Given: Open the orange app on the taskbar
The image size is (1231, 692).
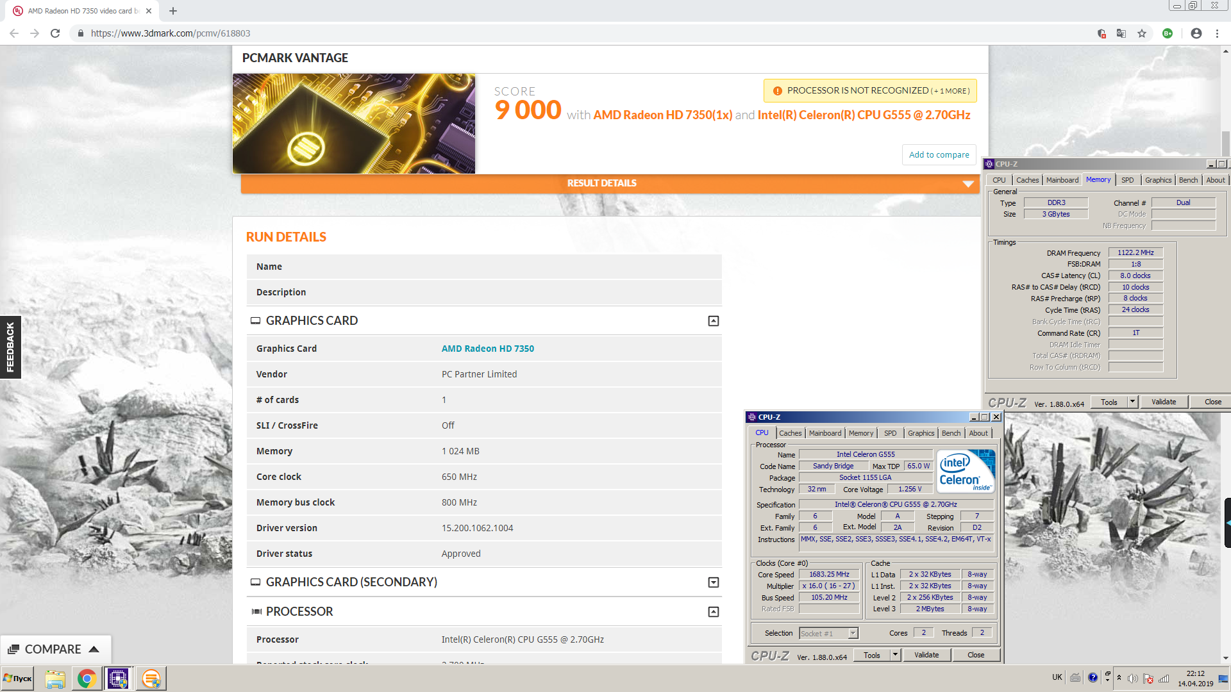Looking at the screenshot, I should pos(151,679).
